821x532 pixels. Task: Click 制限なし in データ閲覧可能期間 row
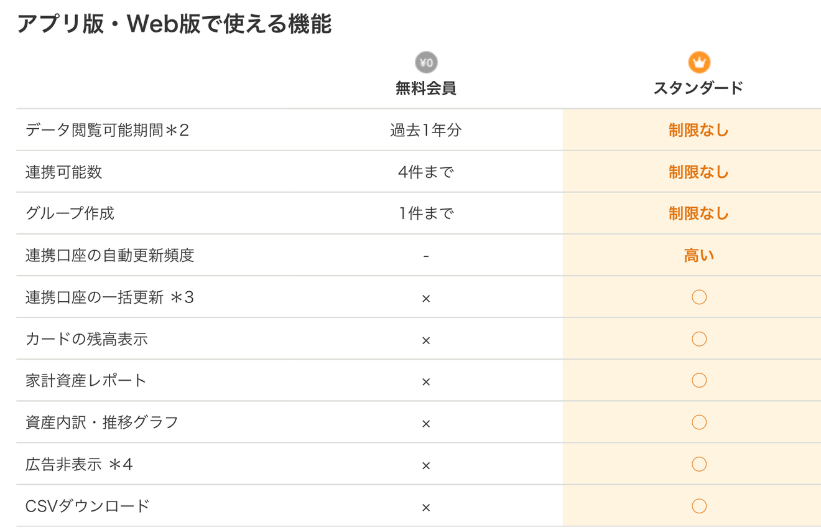point(698,131)
